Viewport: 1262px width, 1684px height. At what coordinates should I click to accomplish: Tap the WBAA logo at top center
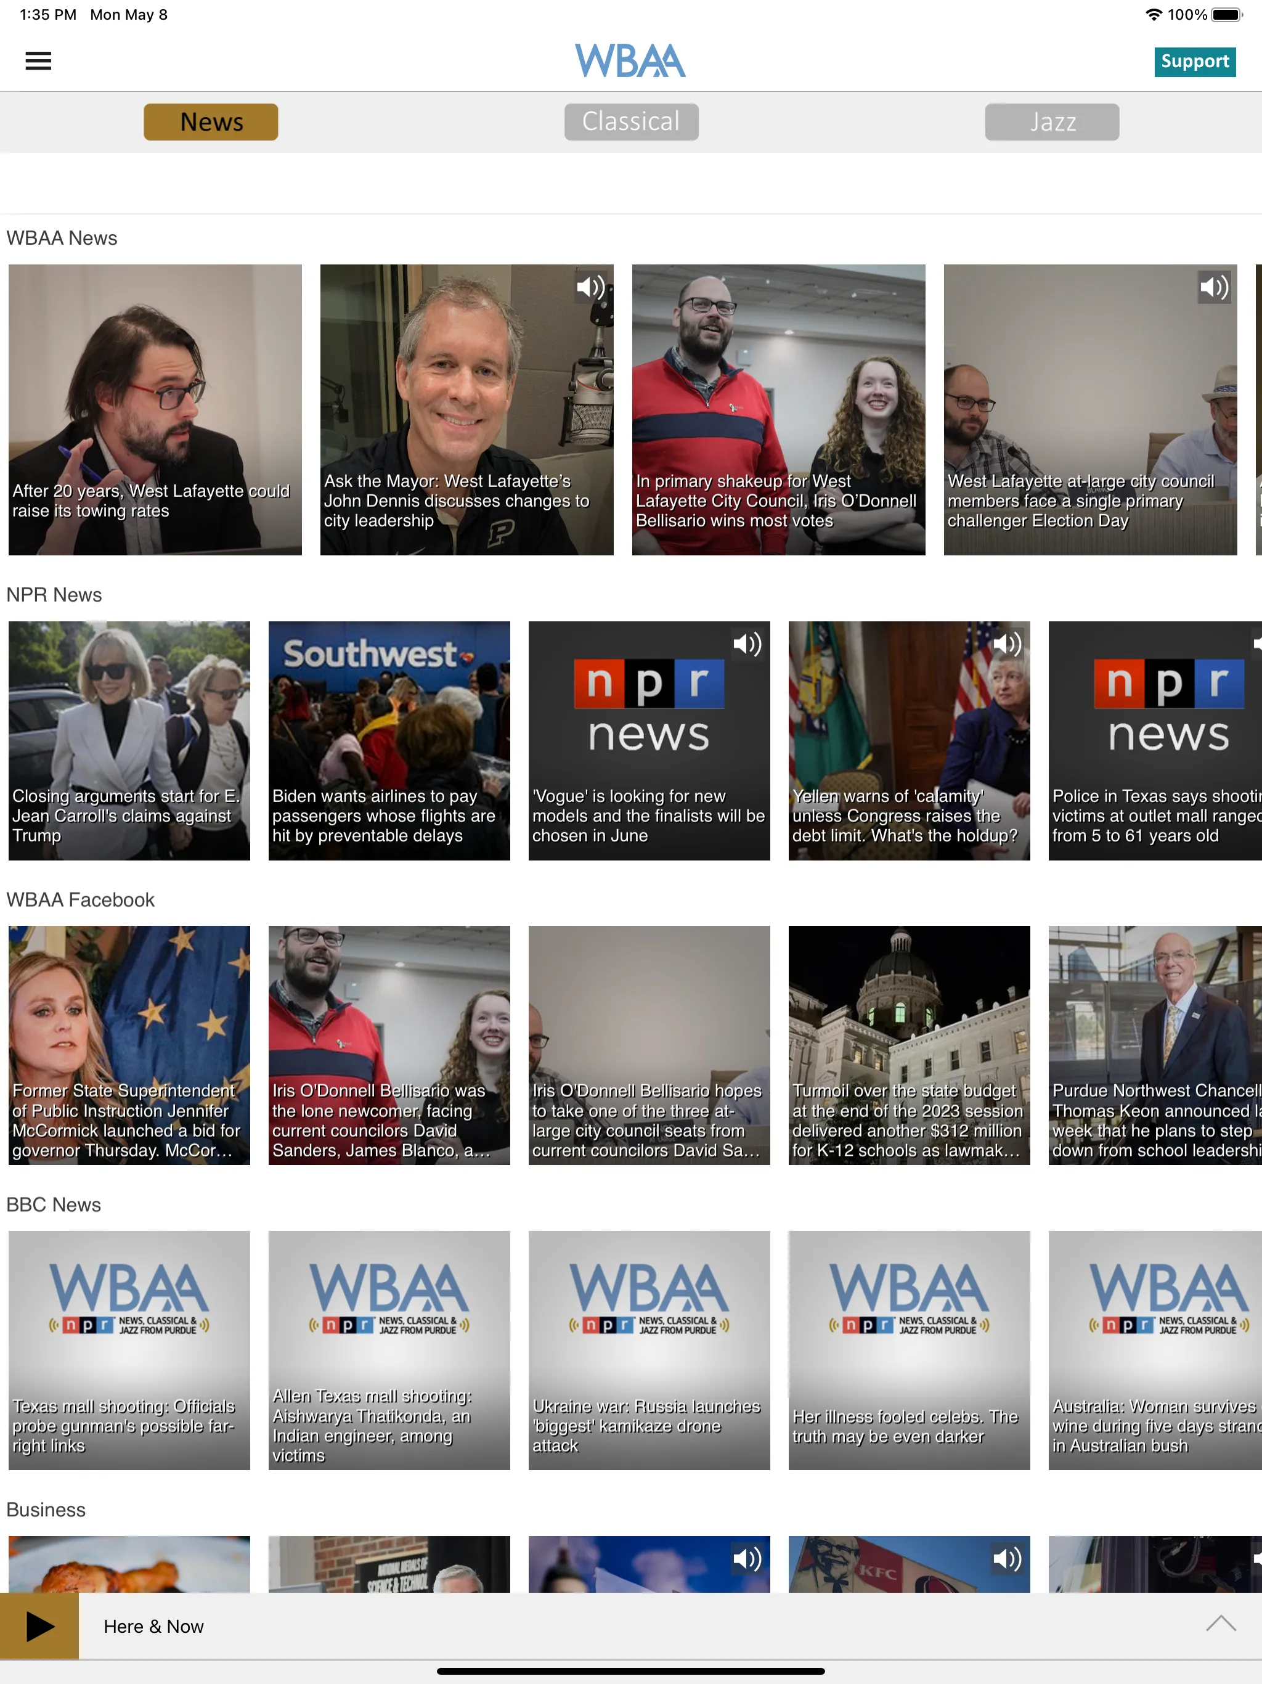[x=631, y=61]
